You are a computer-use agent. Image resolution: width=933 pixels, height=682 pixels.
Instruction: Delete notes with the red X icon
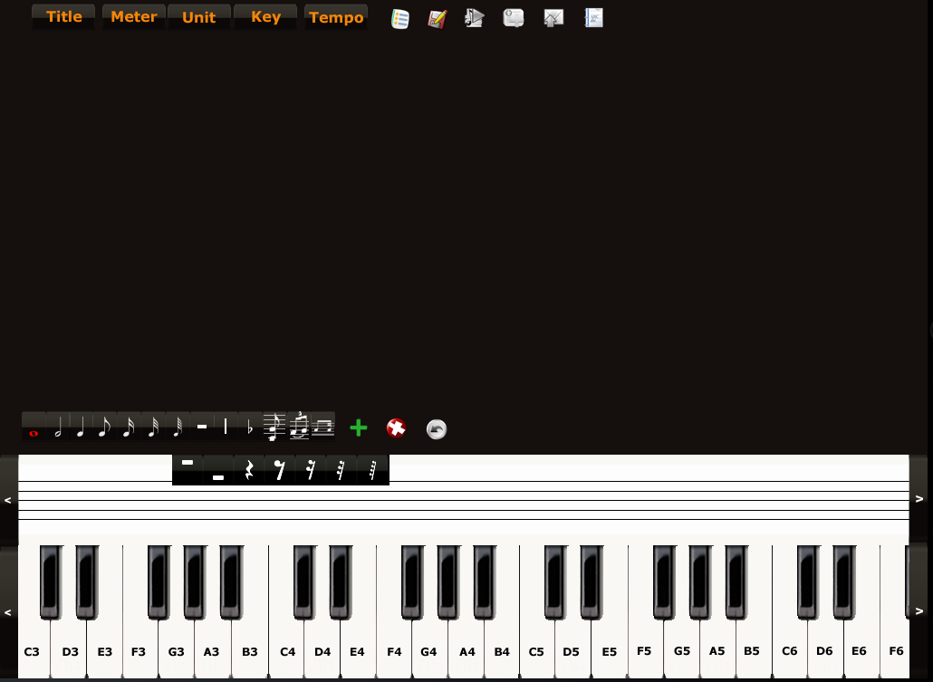pos(396,428)
